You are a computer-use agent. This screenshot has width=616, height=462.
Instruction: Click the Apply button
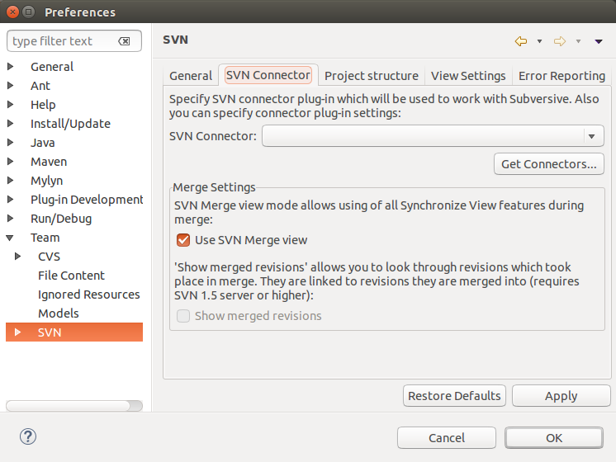pos(561,396)
